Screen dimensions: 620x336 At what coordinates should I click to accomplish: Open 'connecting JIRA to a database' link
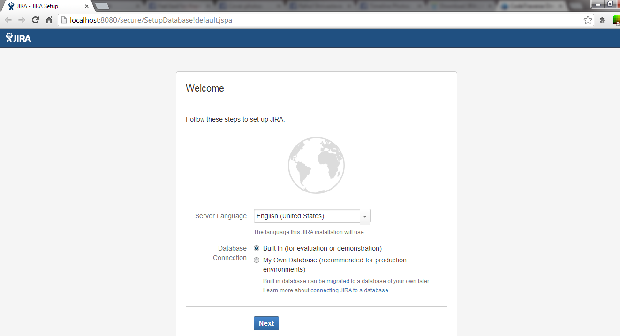coord(349,290)
